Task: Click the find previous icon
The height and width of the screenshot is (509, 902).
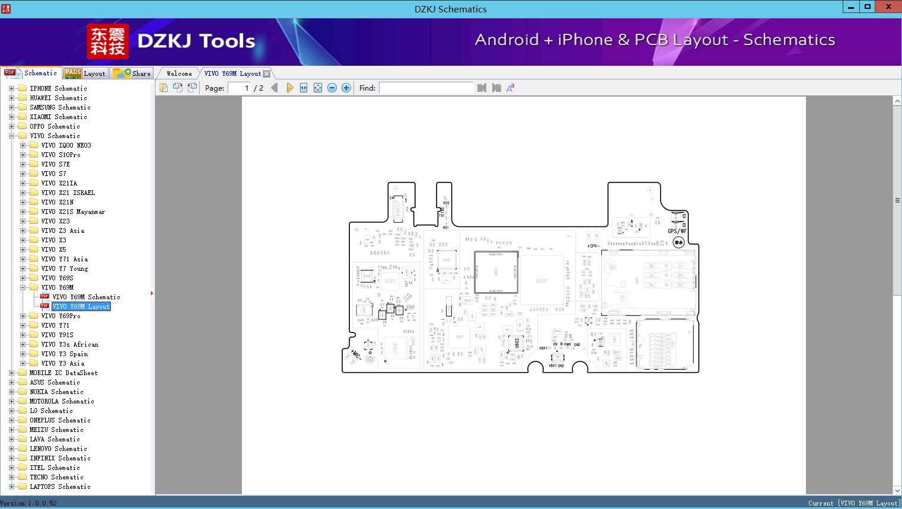Action: click(x=482, y=88)
